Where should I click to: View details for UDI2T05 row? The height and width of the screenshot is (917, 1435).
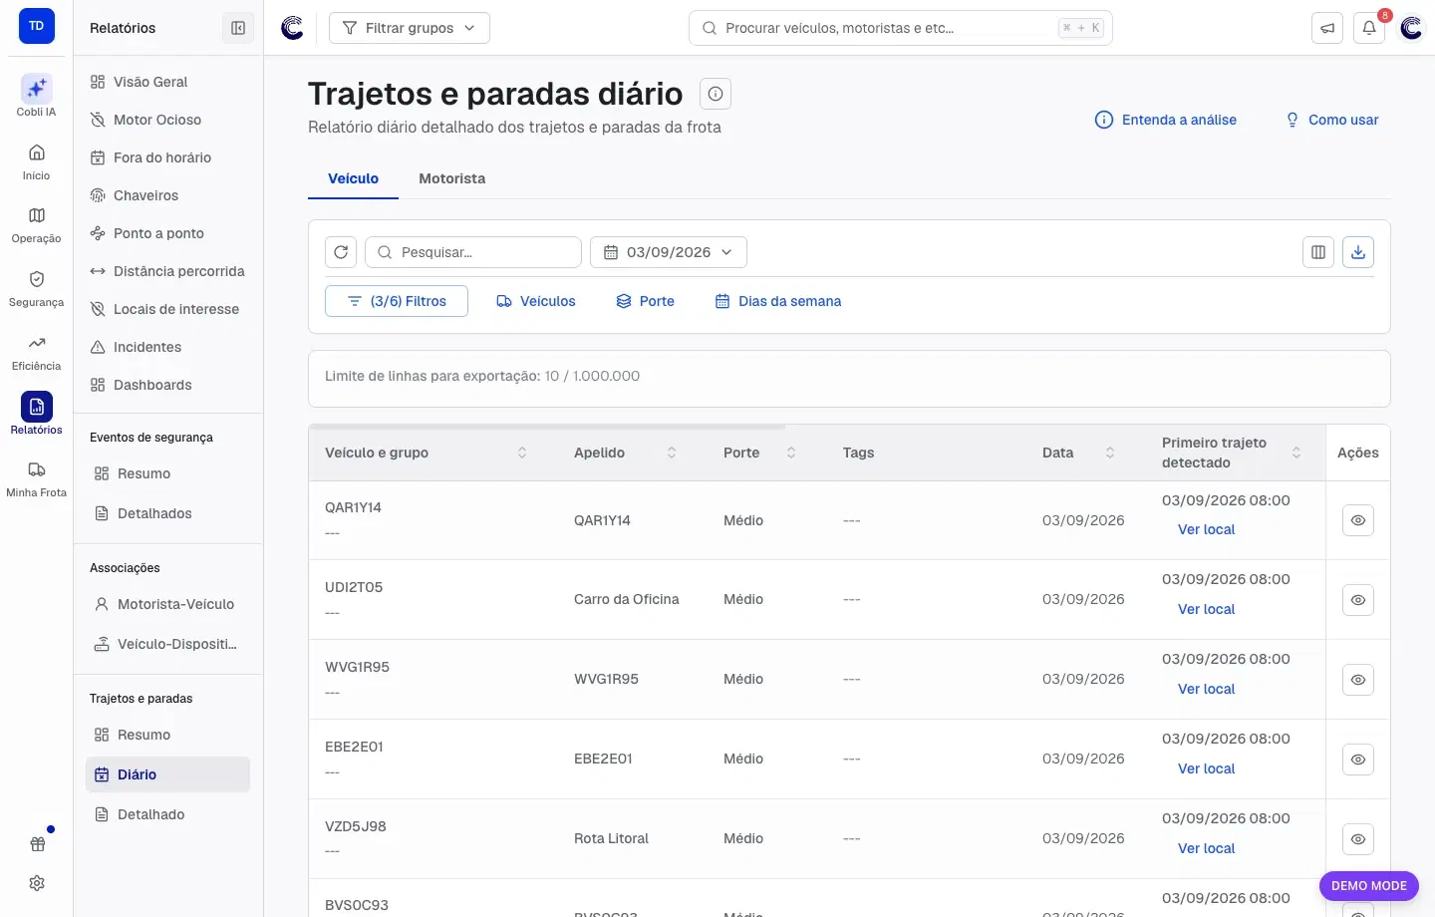pyautogui.click(x=1358, y=600)
